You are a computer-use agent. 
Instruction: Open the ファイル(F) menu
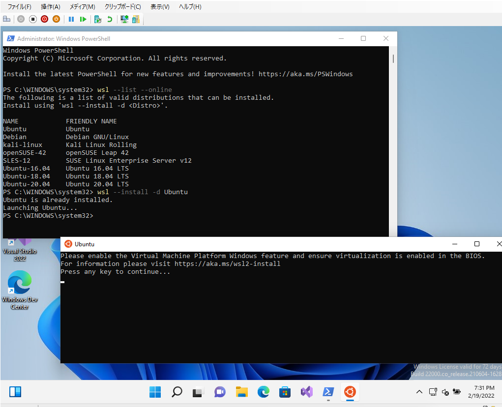(x=20, y=6)
